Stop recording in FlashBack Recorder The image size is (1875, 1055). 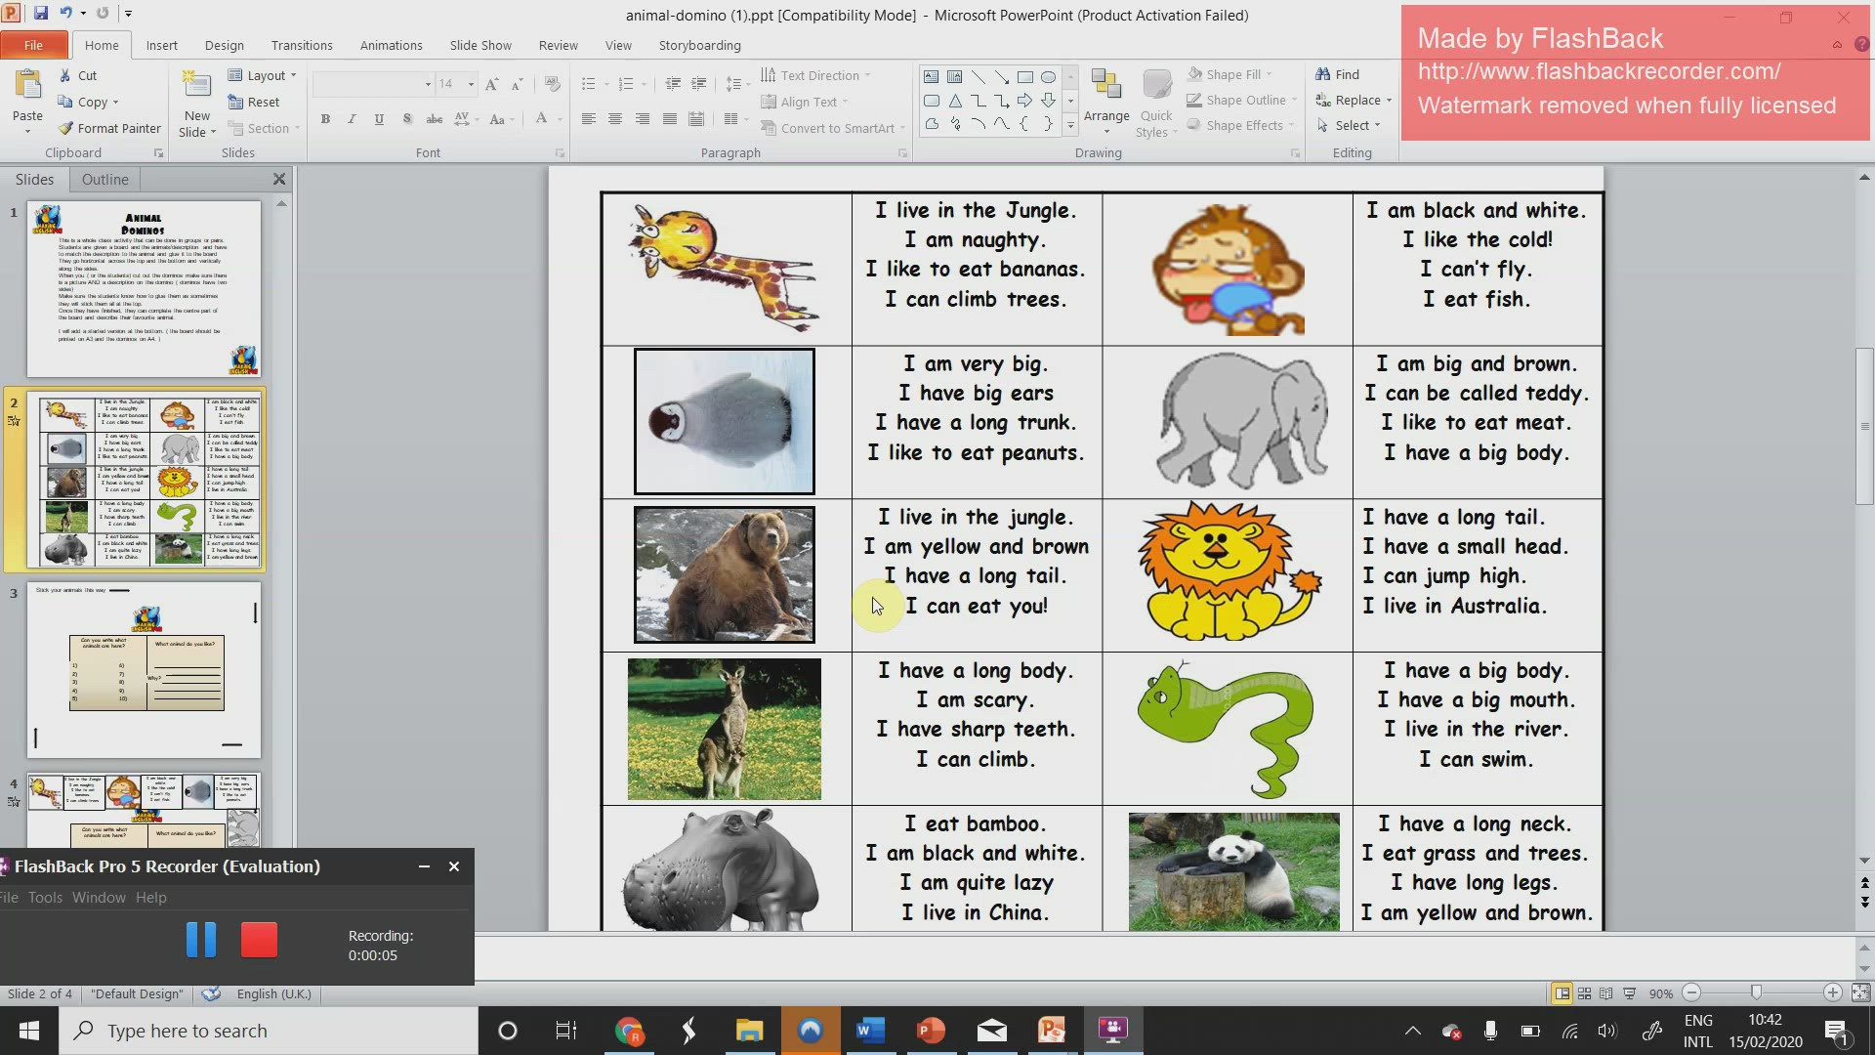pyautogui.click(x=259, y=939)
